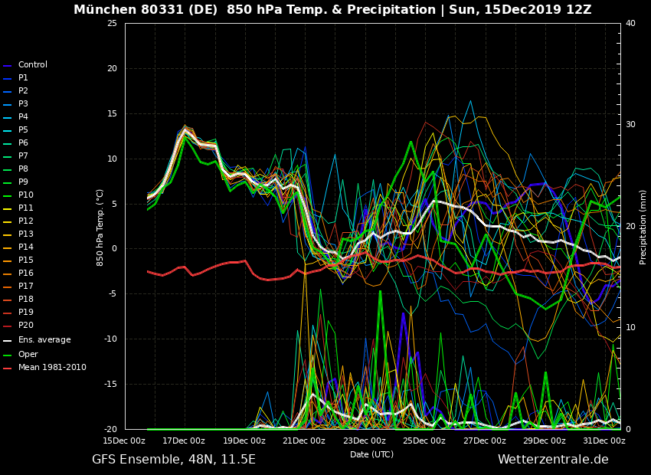Select the 'P6' legend label
Viewport: 651px width, 475px height.
(x=23, y=142)
